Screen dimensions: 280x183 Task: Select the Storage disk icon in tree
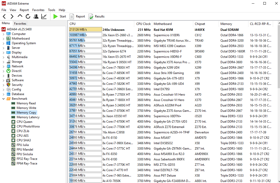pyautogui.click(x=8, y=61)
